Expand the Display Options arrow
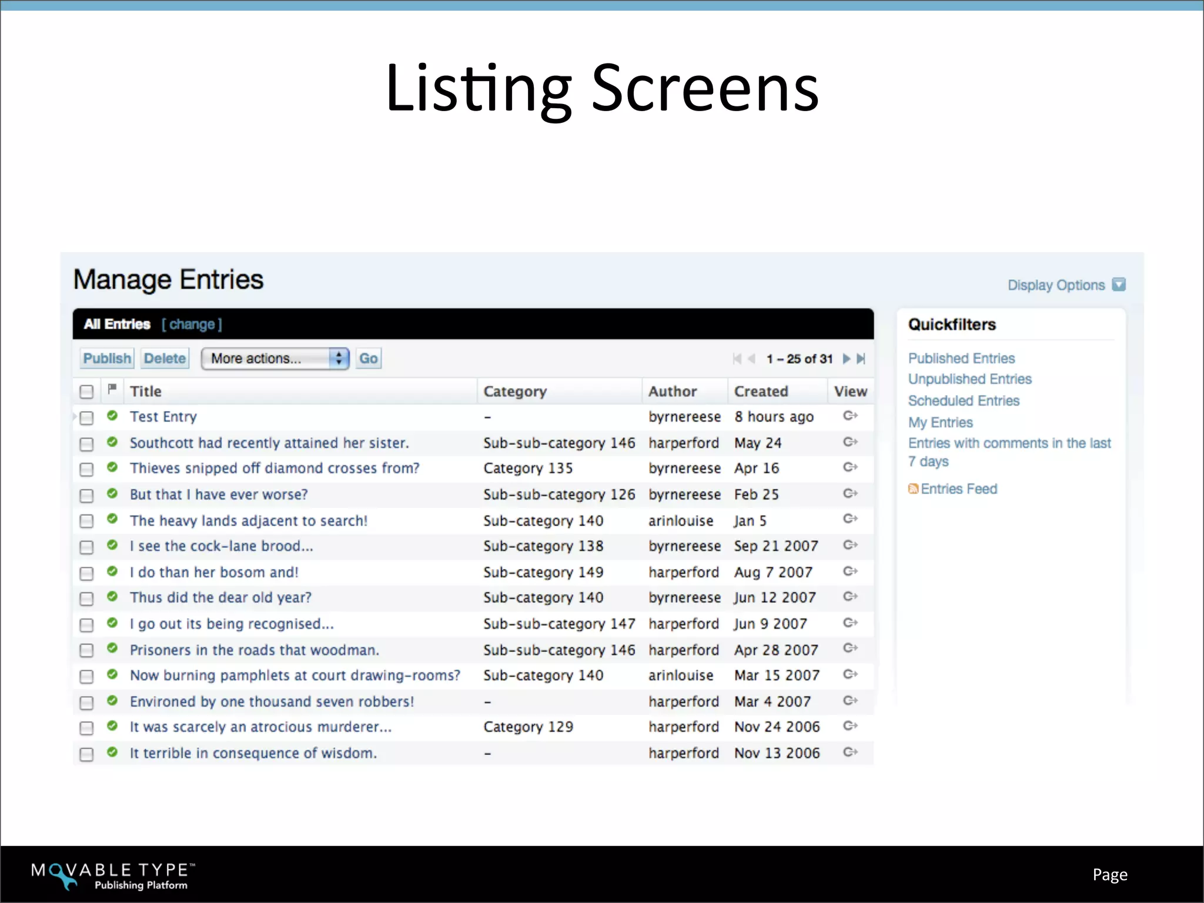The width and height of the screenshot is (1204, 903). pyautogui.click(x=1119, y=285)
